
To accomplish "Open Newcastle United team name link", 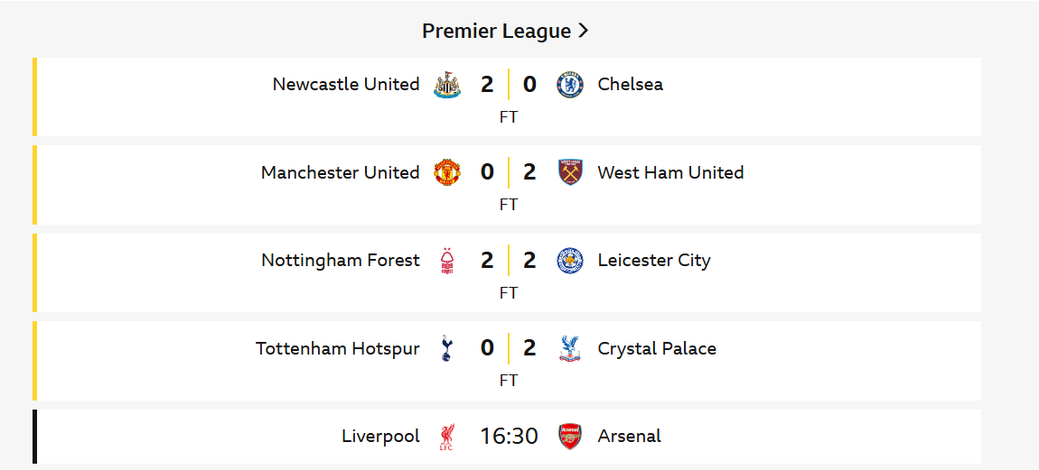I will pyautogui.click(x=346, y=85).
